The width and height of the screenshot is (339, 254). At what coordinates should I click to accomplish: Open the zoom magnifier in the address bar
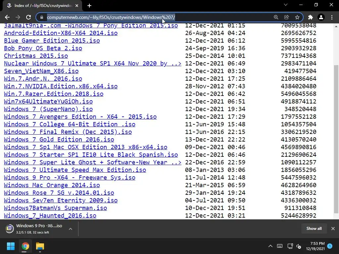[x=276, y=17]
